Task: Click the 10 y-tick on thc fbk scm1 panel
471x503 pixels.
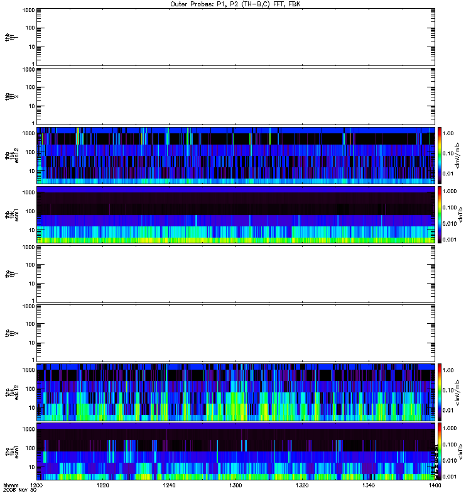Action: tap(32, 467)
